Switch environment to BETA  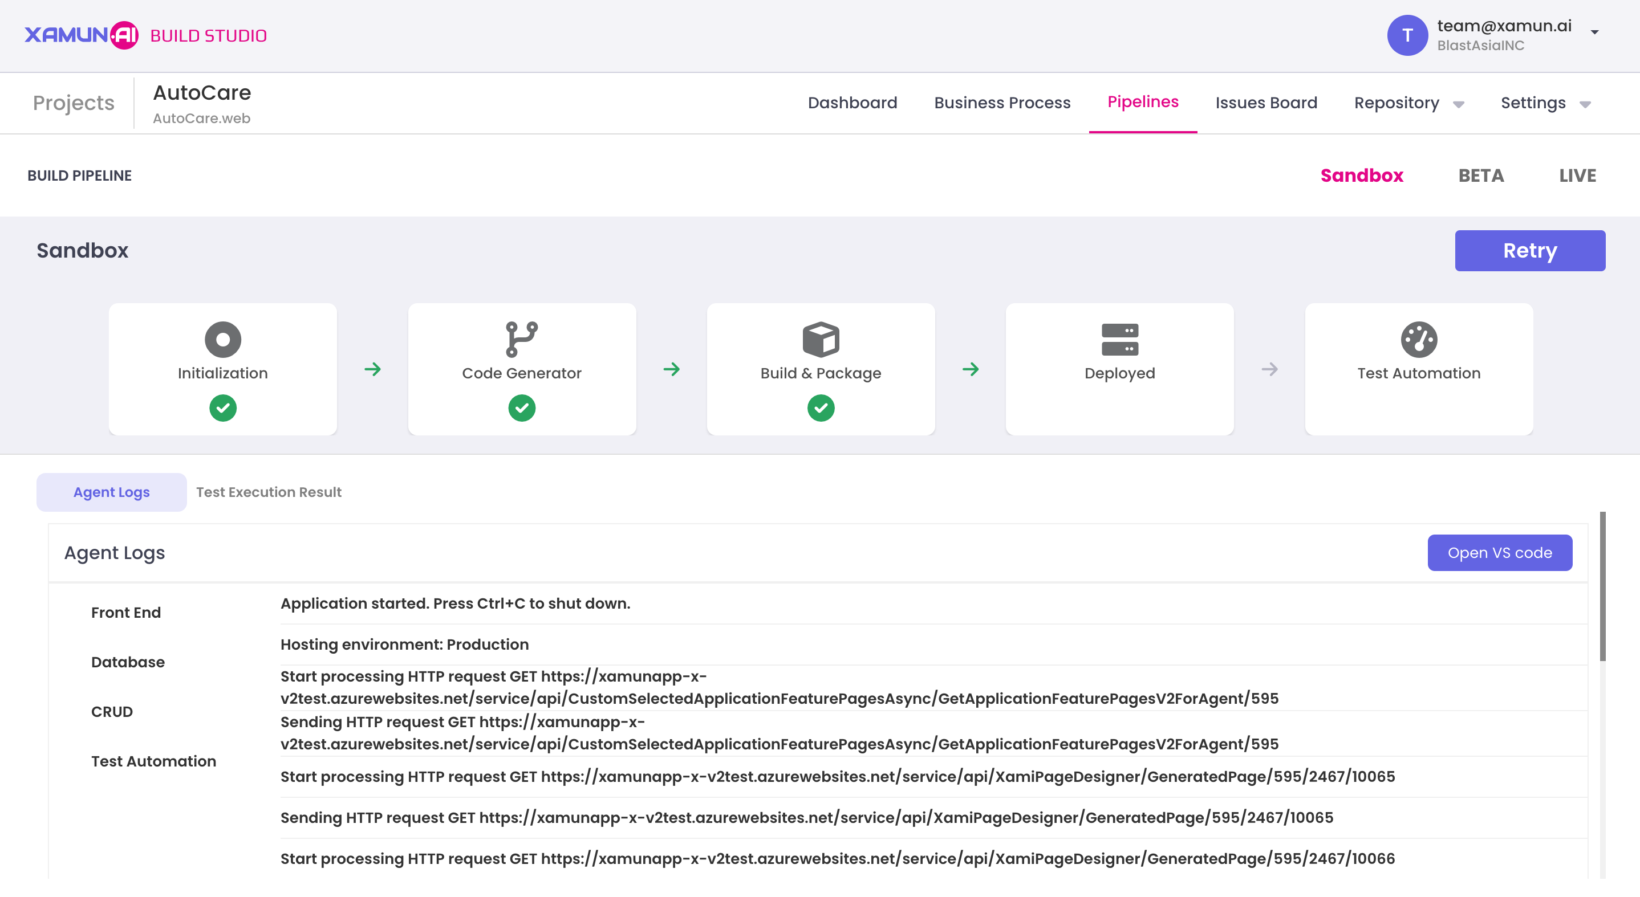point(1481,176)
